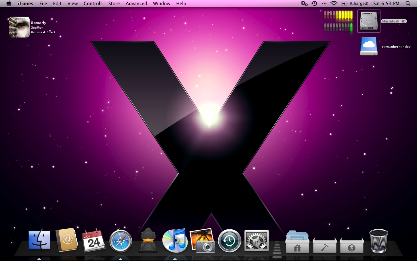This screenshot has height=261, width=417.
Task: Open the iTunes application menu
Action: (25, 4)
